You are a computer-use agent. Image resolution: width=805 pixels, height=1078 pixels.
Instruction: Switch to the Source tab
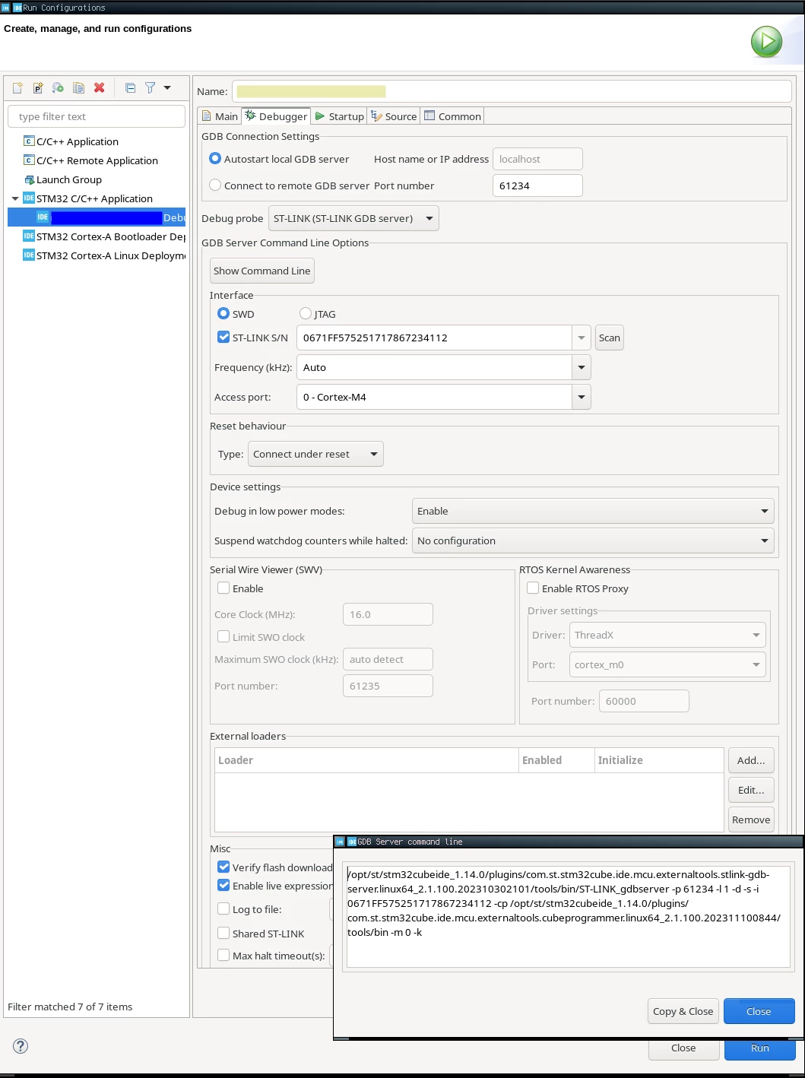coord(394,116)
